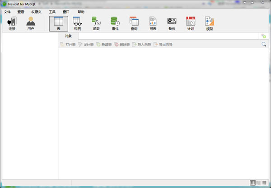Open the 计划 schedule section
Image resolution: width=271 pixels, height=188 pixels.
(191, 23)
